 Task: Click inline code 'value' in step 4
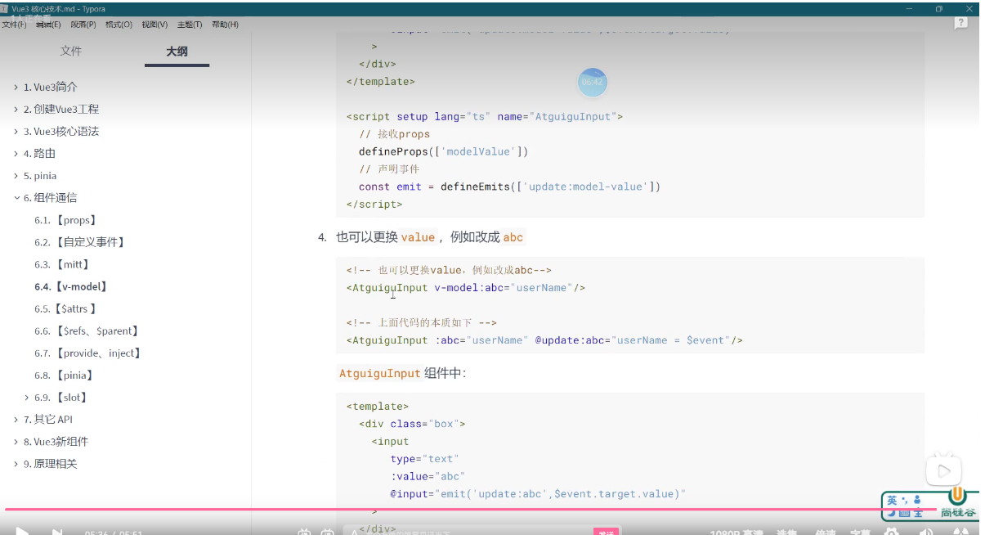pyautogui.click(x=418, y=237)
